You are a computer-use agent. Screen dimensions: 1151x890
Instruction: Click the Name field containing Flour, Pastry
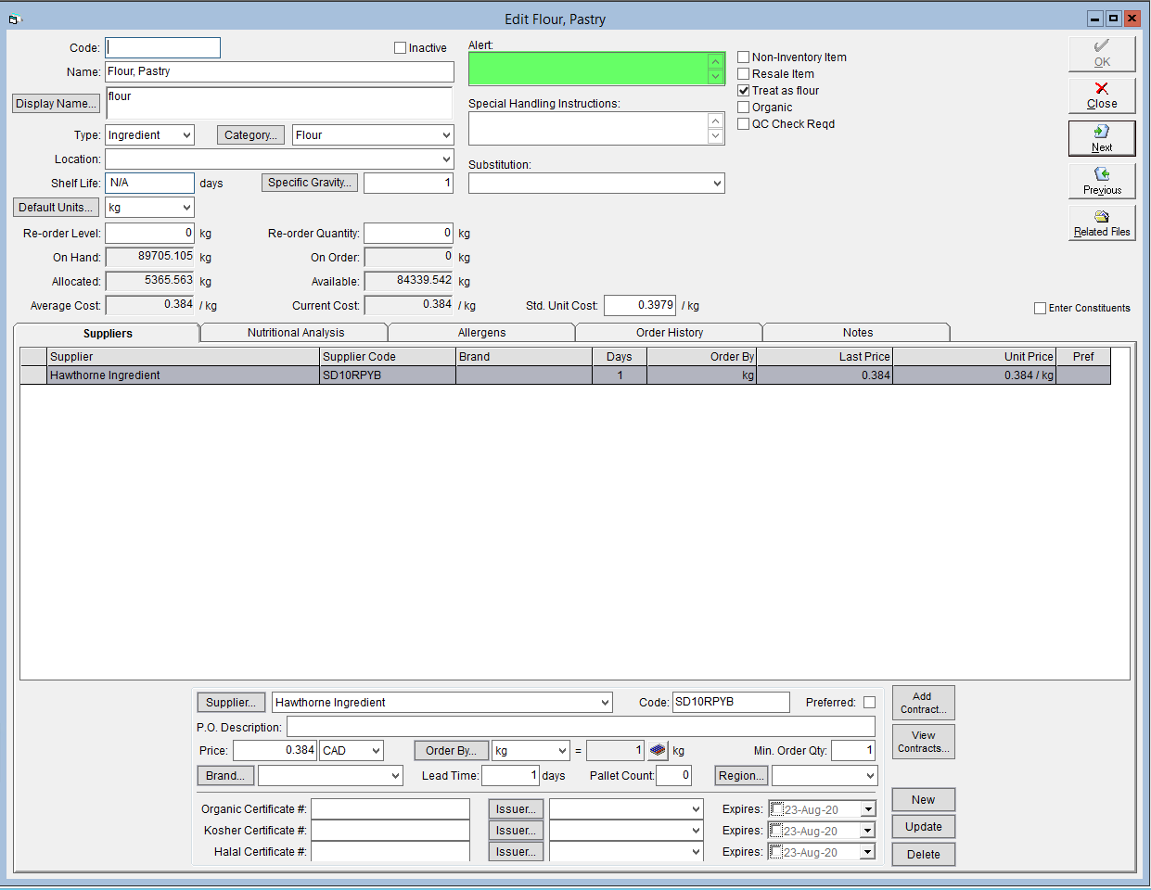coord(279,71)
